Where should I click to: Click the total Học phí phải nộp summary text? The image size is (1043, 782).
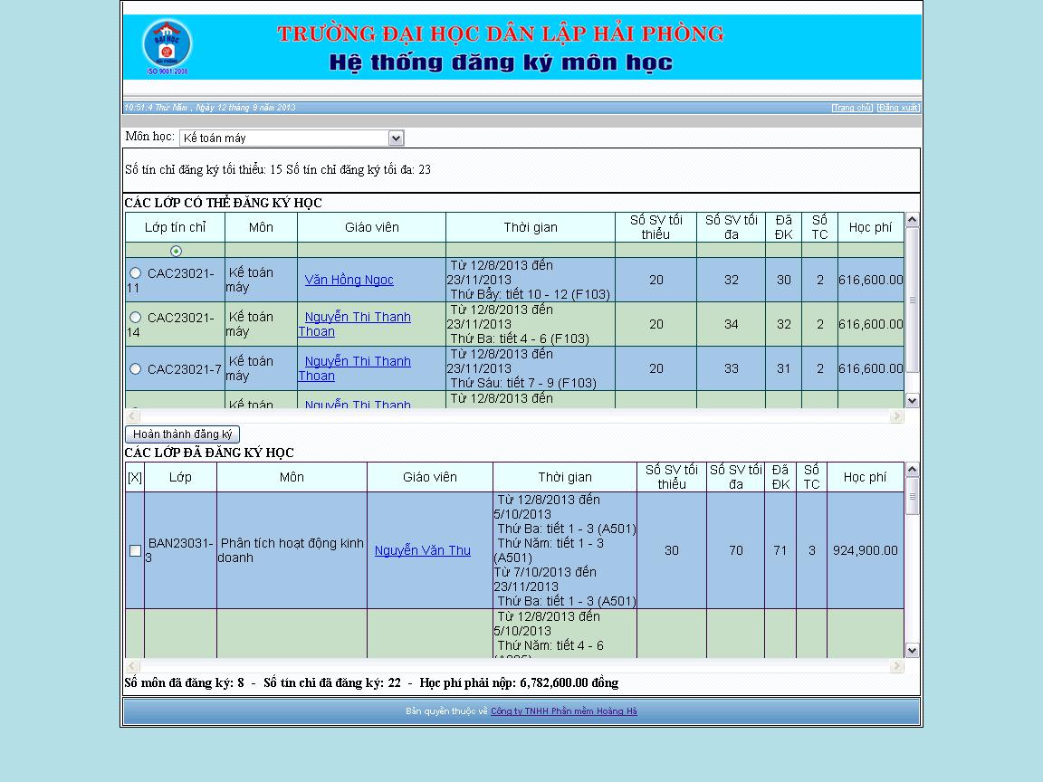point(519,683)
